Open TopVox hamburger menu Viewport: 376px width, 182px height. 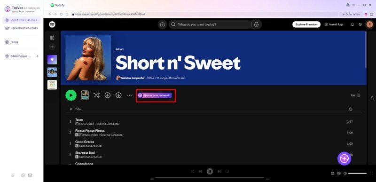coord(354,5)
